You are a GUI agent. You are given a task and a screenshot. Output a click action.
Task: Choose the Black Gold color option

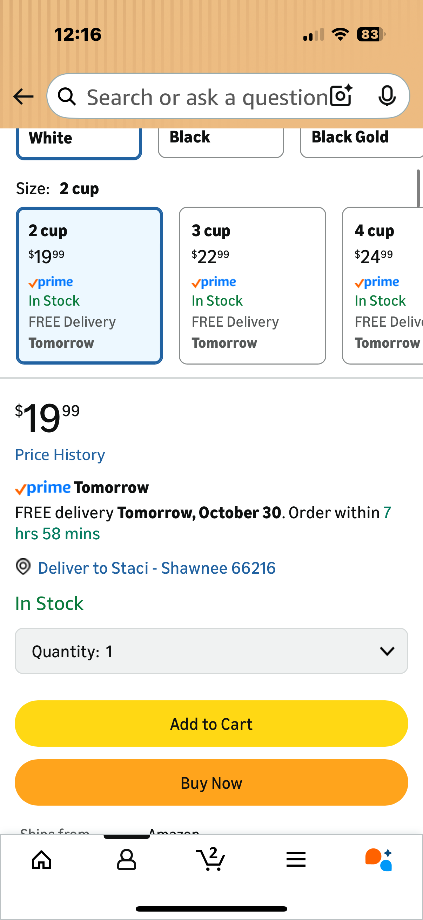coord(361,140)
